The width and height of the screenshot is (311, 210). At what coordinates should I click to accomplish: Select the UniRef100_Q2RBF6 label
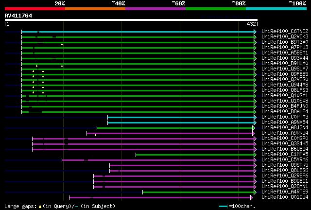pos(285,176)
